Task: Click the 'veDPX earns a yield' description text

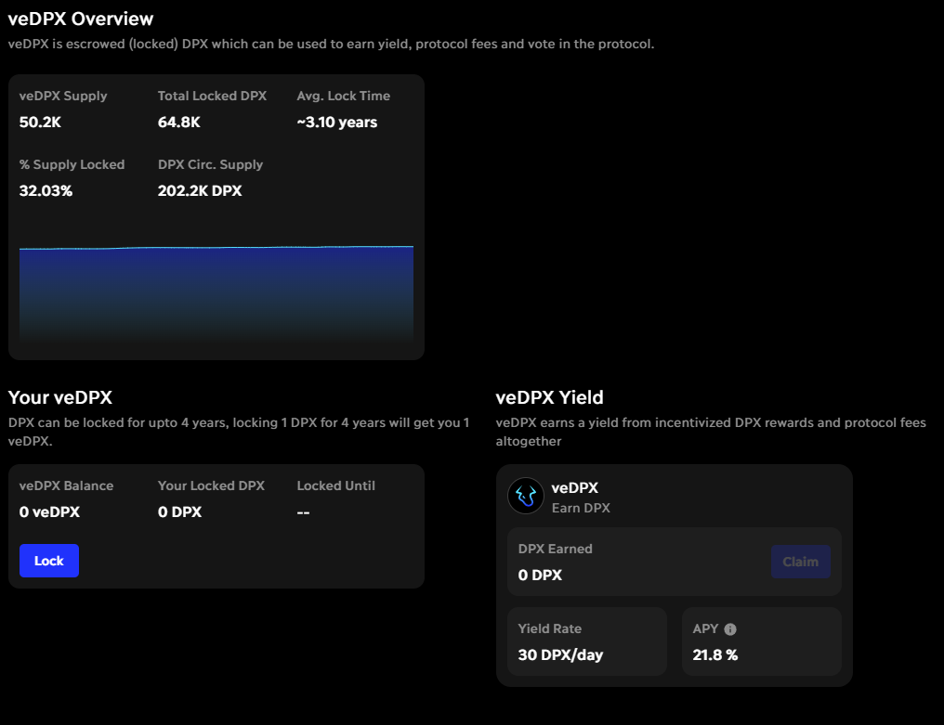Action: 711,432
